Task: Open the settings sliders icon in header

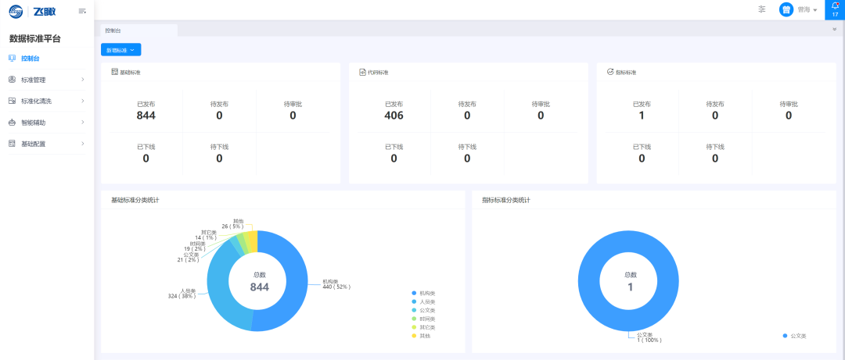Action: pyautogui.click(x=762, y=9)
